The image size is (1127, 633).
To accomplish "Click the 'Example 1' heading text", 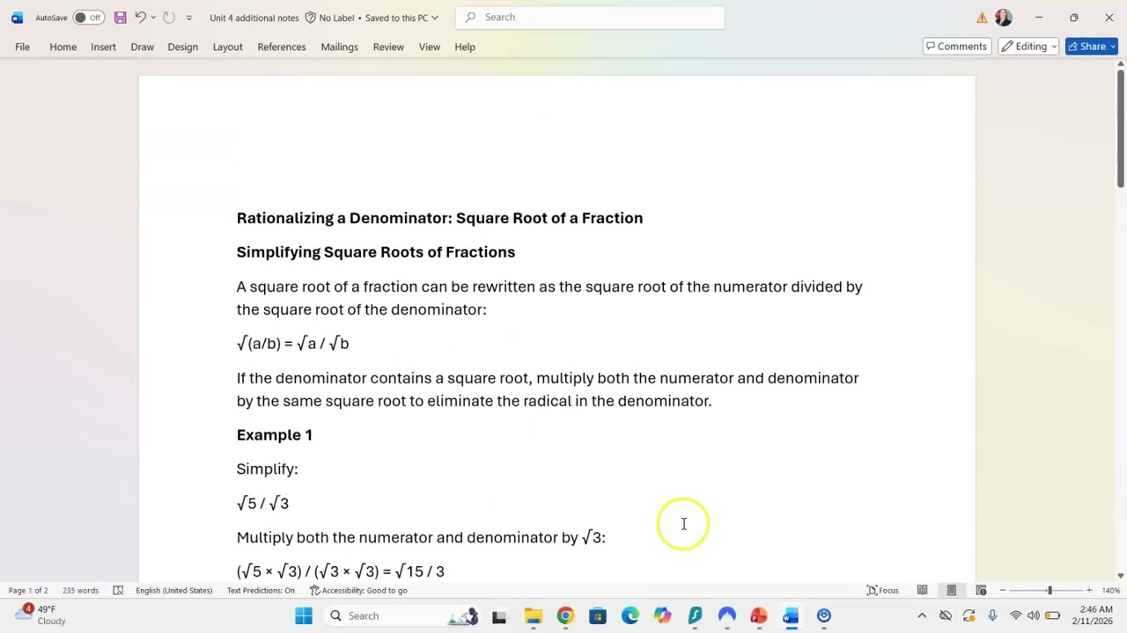I will 275,435.
